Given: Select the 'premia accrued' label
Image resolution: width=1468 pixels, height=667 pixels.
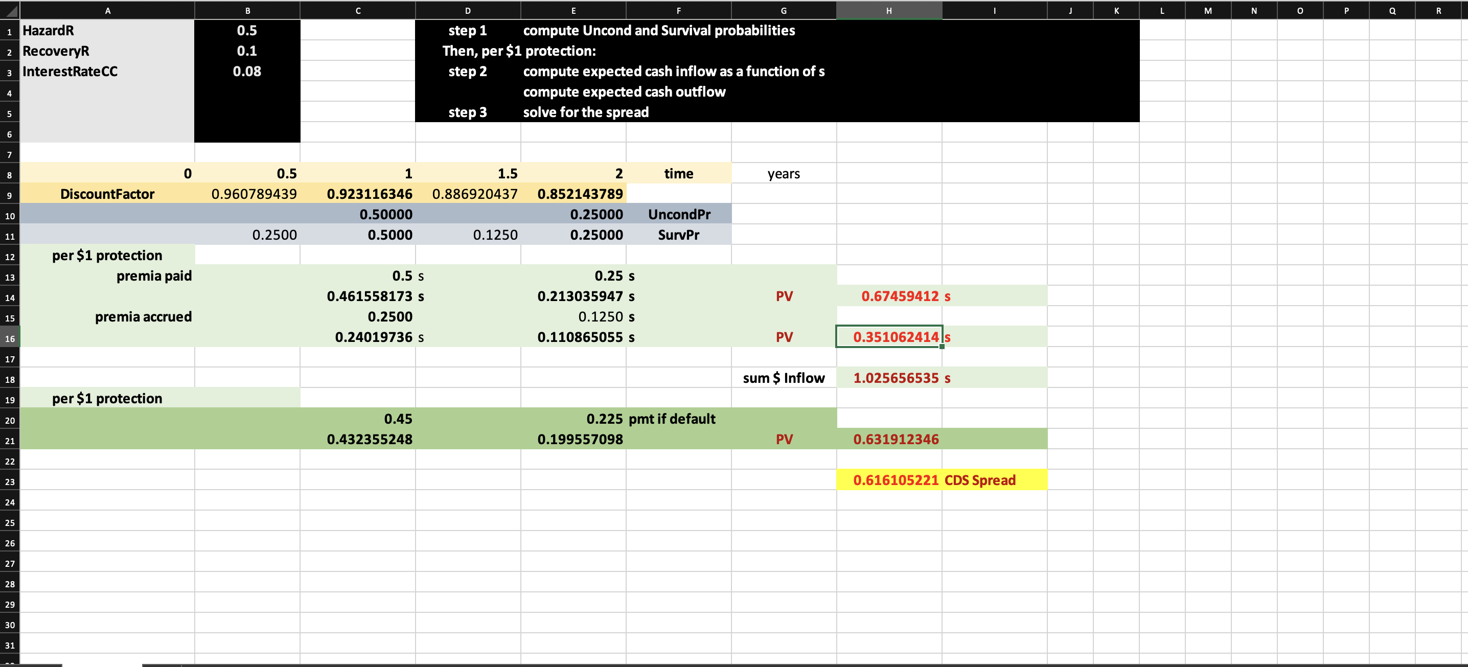Looking at the screenshot, I should [107, 317].
